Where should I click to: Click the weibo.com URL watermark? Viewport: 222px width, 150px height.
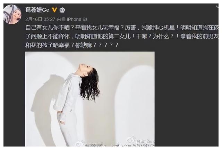click(133, 145)
